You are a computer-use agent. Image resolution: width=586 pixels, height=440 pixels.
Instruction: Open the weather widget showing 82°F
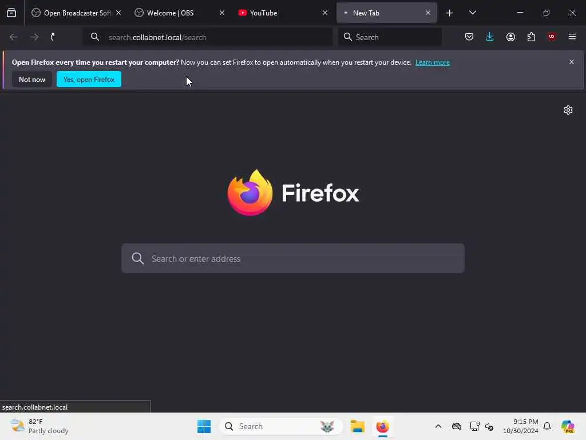tap(39, 426)
